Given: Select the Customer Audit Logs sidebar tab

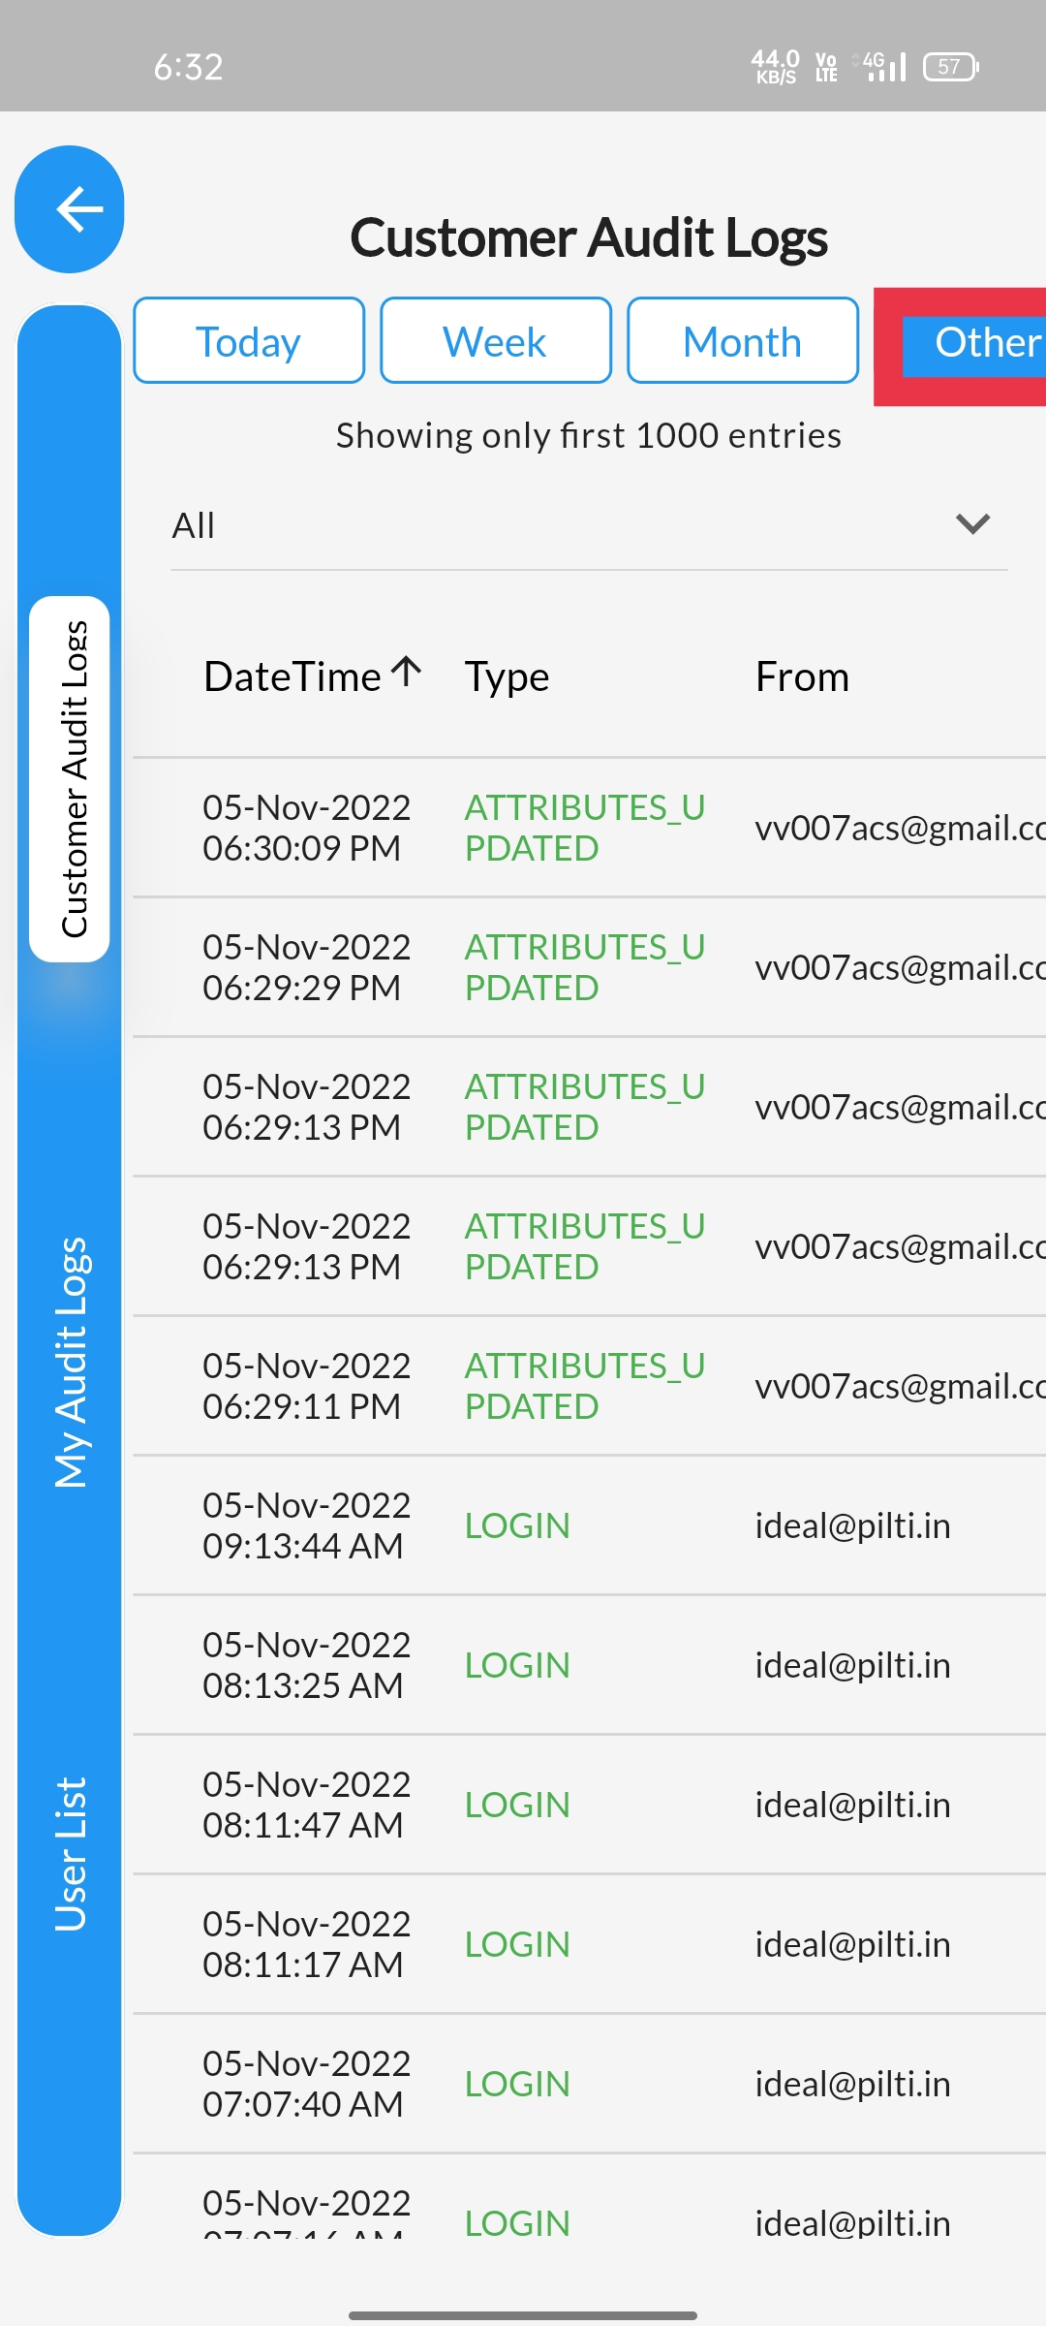Looking at the screenshot, I should 71,779.
